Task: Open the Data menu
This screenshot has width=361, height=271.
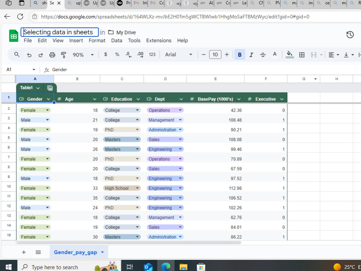Action: coord(117,40)
